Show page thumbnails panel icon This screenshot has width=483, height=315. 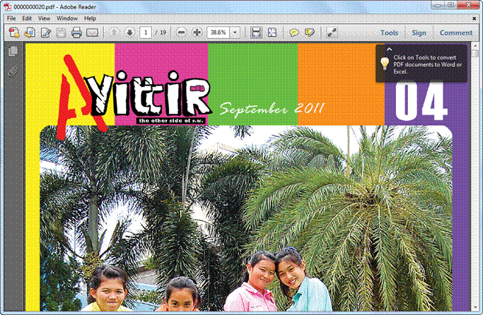click(13, 51)
